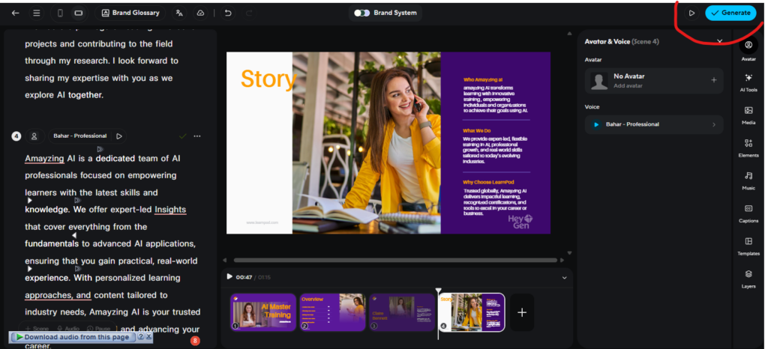The width and height of the screenshot is (768, 349).
Task: Open the Templates sidebar panel
Action: [x=748, y=246]
